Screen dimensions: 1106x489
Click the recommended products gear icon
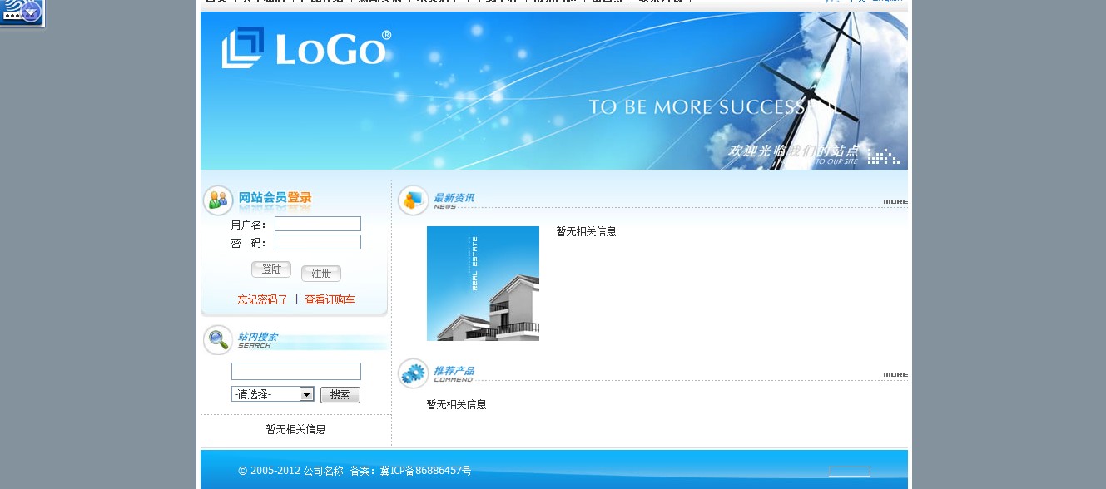coord(413,373)
